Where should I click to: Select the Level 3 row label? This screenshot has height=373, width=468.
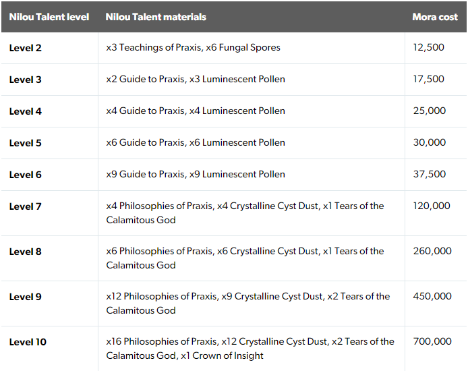(26, 80)
